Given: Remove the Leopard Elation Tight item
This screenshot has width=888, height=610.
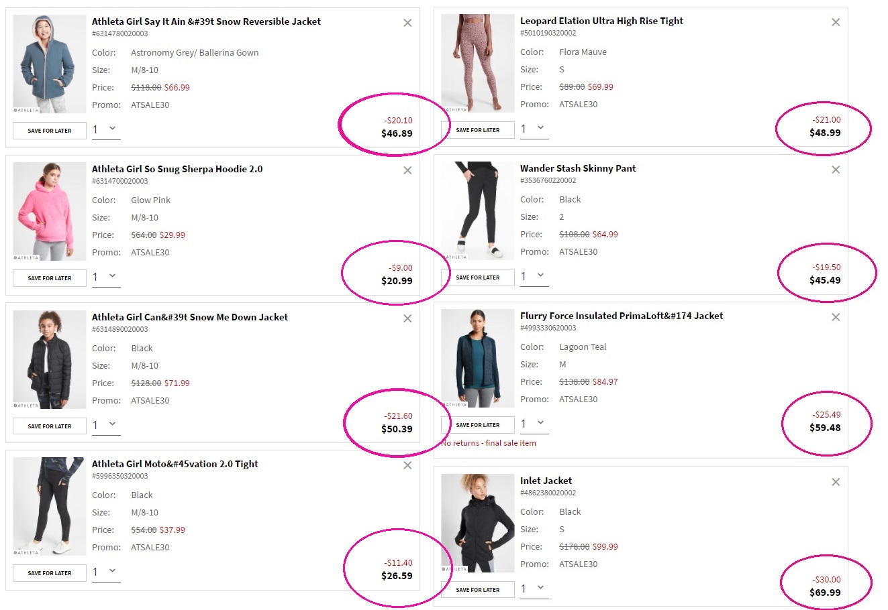Looking at the screenshot, I should [836, 22].
